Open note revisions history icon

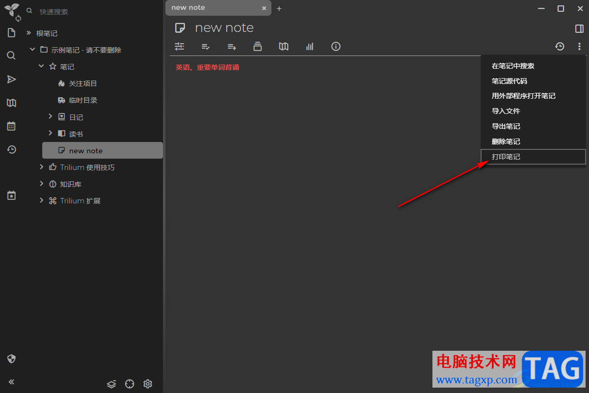pos(560,46)
